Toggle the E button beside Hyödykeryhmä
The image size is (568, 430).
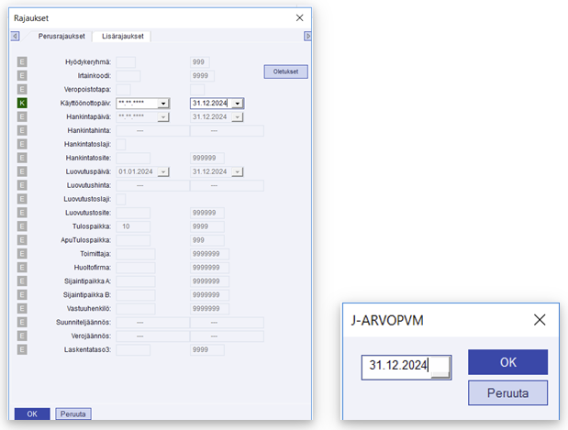pos(22,61)
